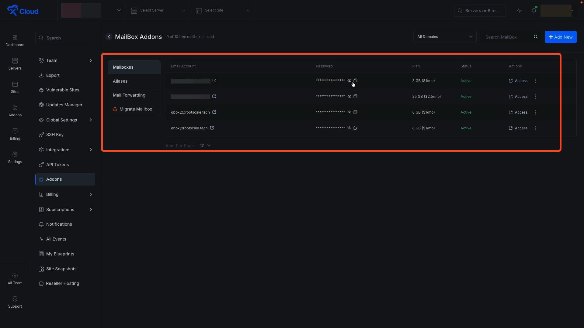Select the Mailboxes tab
Viewport: 584px width, 328px height.
click(x=134, y=67)
